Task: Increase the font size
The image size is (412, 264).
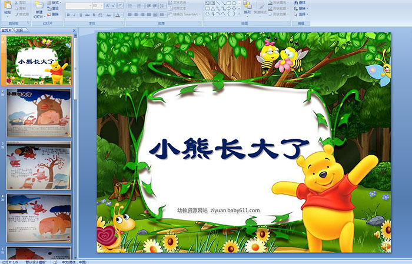Action: click(x=108, y=5)
